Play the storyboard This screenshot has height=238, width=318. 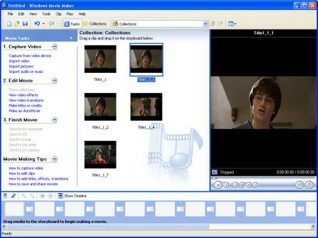(x=50, y=196)
